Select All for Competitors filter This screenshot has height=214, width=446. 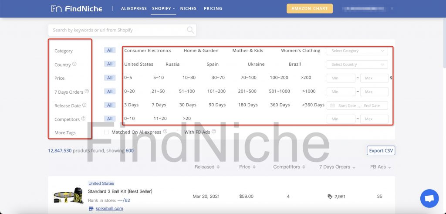click(110, 119)
